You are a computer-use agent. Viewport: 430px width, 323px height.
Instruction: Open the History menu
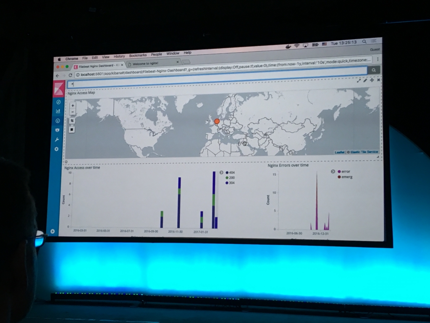[119, 56]
